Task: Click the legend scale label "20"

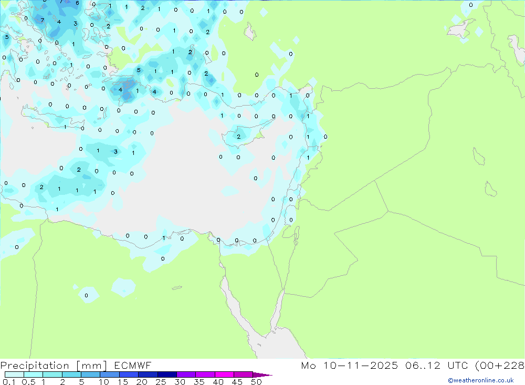Action: (142, 382)
